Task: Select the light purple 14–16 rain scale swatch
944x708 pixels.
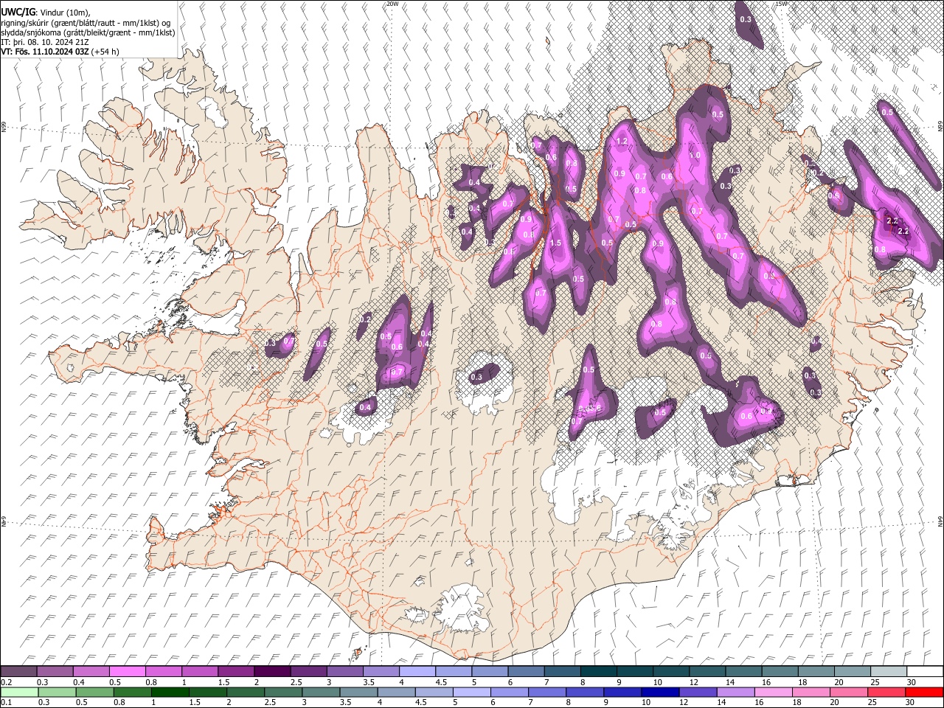Action: [x=736, y=692]
